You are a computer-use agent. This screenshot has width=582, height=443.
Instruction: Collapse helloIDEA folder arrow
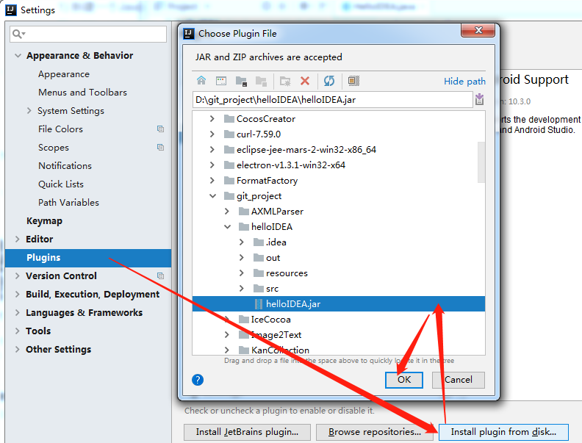click(x=228, y=227)
